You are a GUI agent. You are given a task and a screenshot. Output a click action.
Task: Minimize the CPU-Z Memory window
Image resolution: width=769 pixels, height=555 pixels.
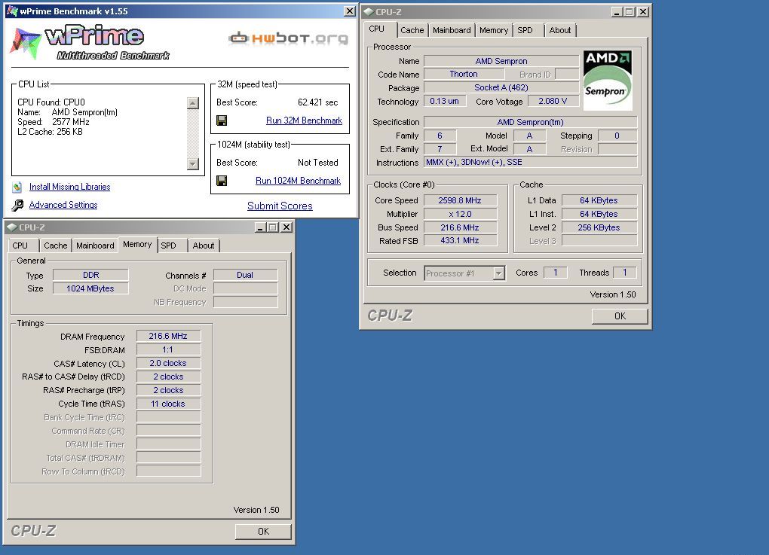[260, 227]
